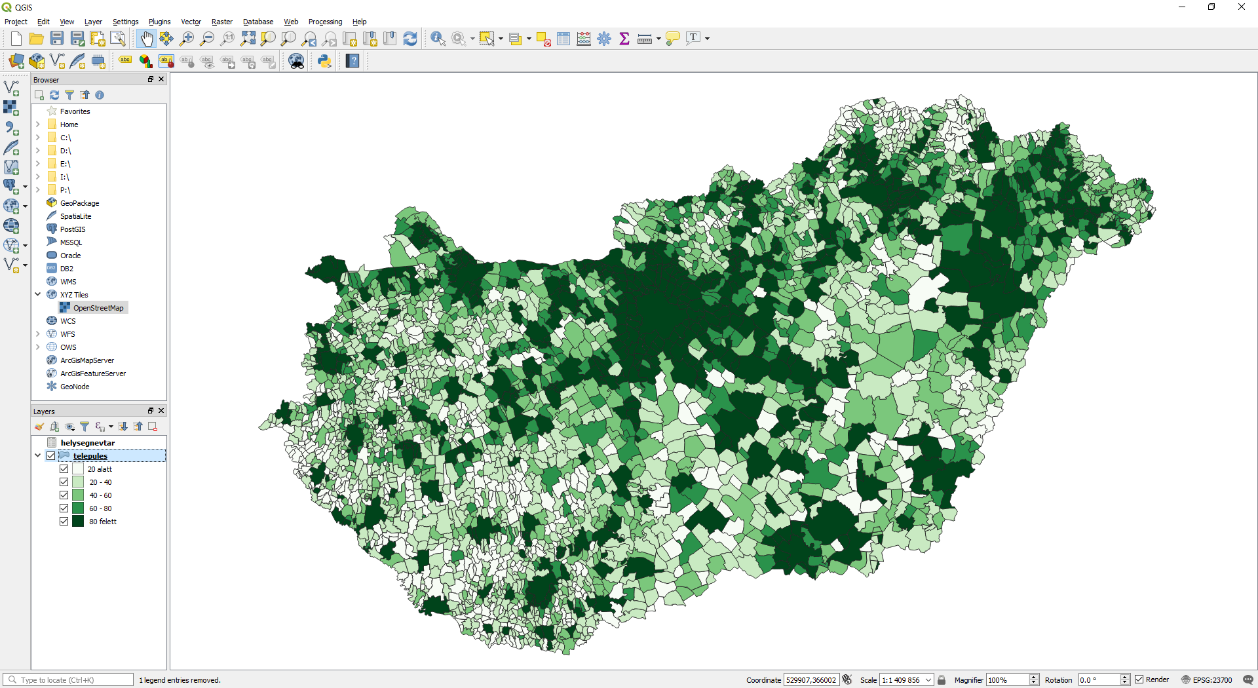Select the helysegnevtar table layer
Image resolution: width=1258 pixels, height=688 pixels.
(x=87, y=442)
